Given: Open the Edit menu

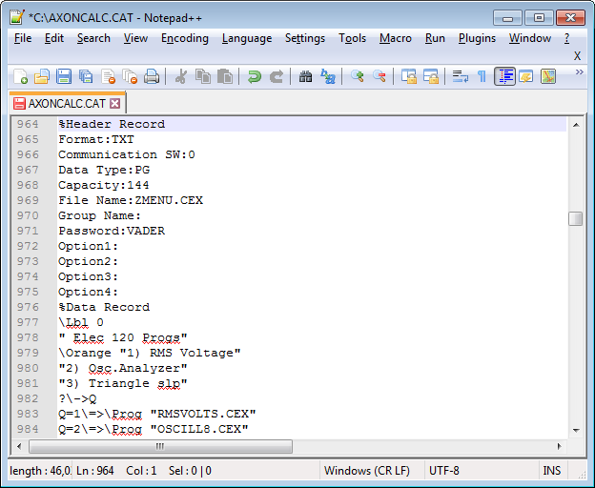Looking at the screenshot, I should [x=54, y=38].
